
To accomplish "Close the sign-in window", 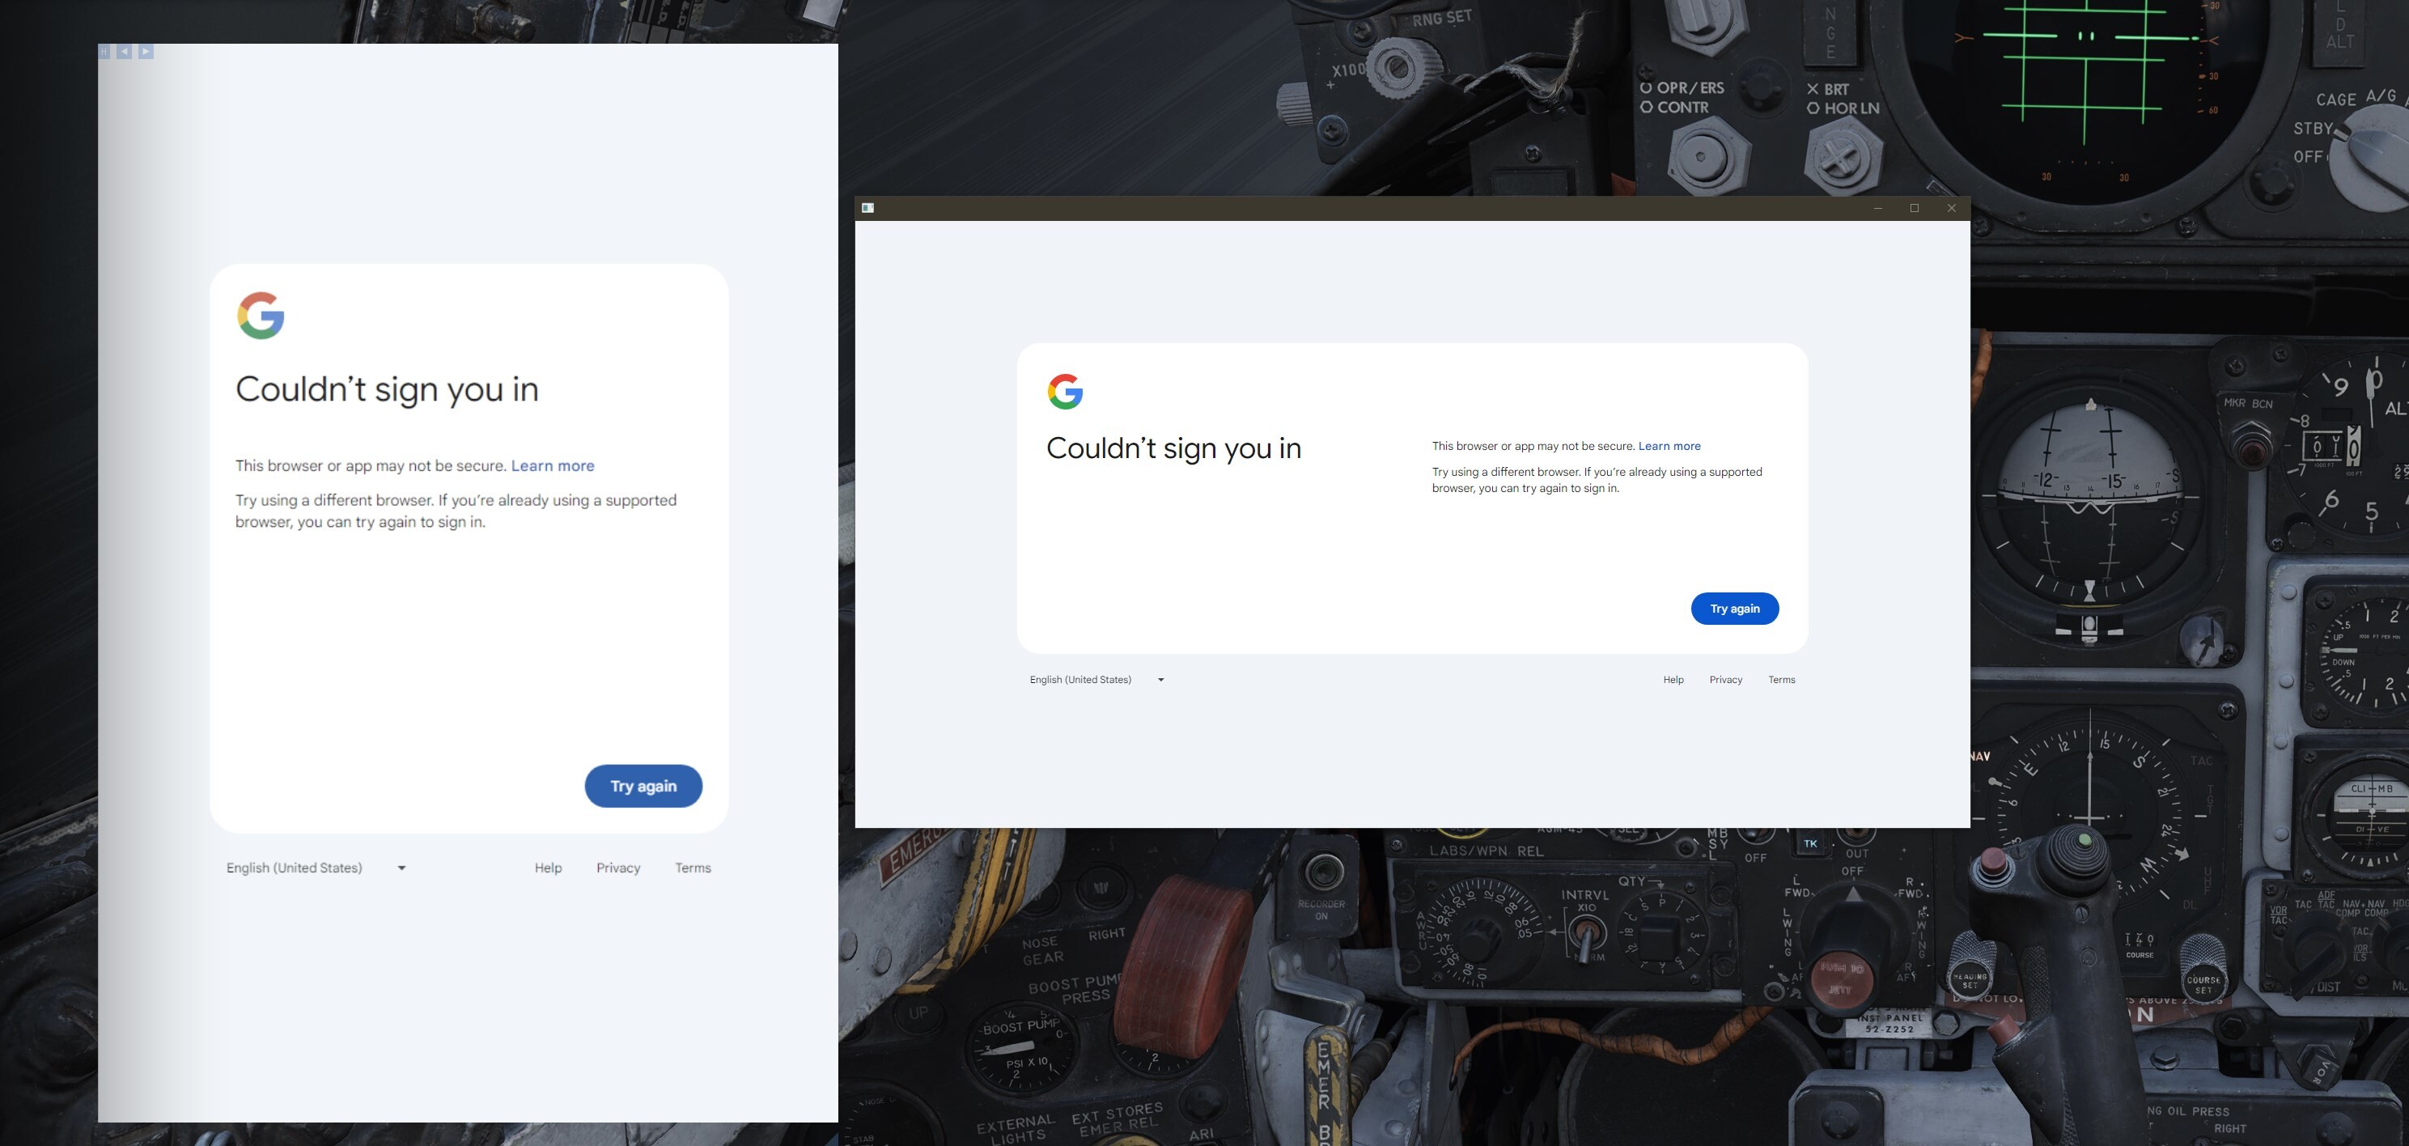I will pos(1952,208).
